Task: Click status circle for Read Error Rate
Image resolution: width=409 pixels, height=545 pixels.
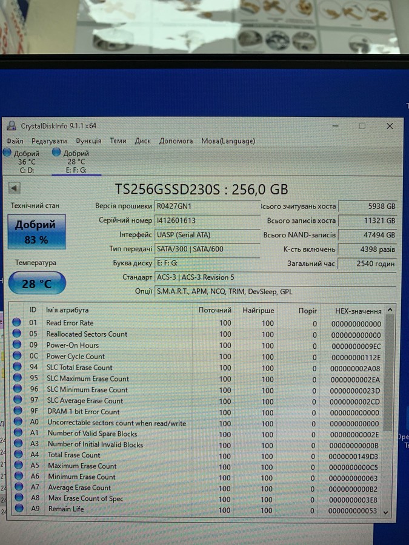Action: (17, 322)
